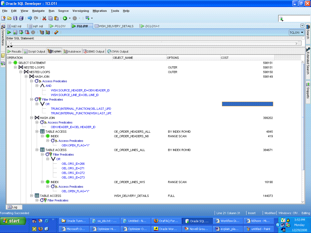Screen dimensions: 311x233
Task: Open the Connections side panel
Action: pyautogui.click(x=3, y=35)
